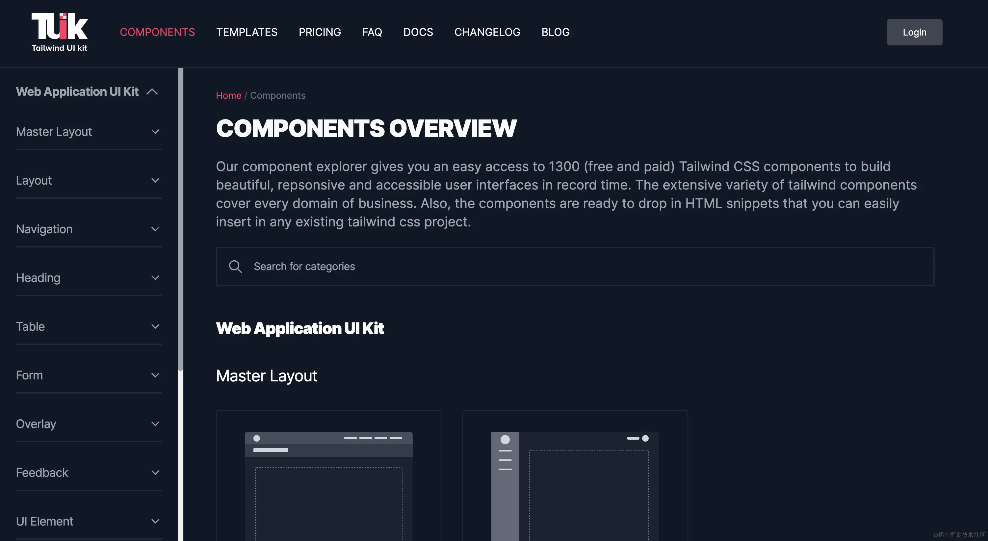The height and width of the screenshot is (541, 988).
Task: Expand the Overlay sidebar section
Action: point(36,424)
